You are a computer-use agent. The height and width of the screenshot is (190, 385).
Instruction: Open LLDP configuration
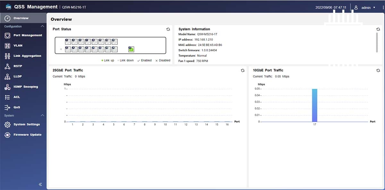(23, 76)
